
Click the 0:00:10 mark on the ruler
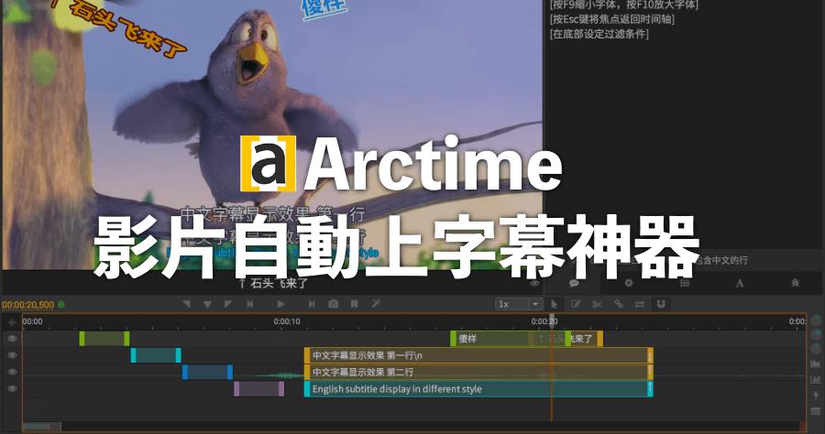click(287, 321)
